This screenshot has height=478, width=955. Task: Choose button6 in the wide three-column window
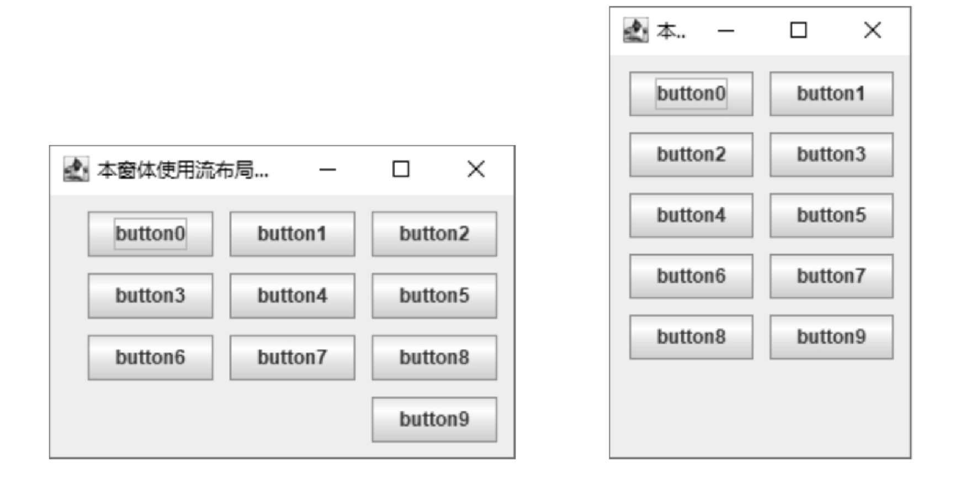[150, 358]
